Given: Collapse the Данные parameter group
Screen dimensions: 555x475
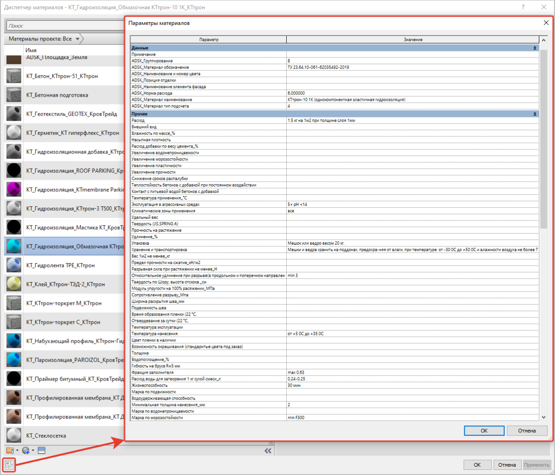Looking at the screenshot, I should [535, 48].
